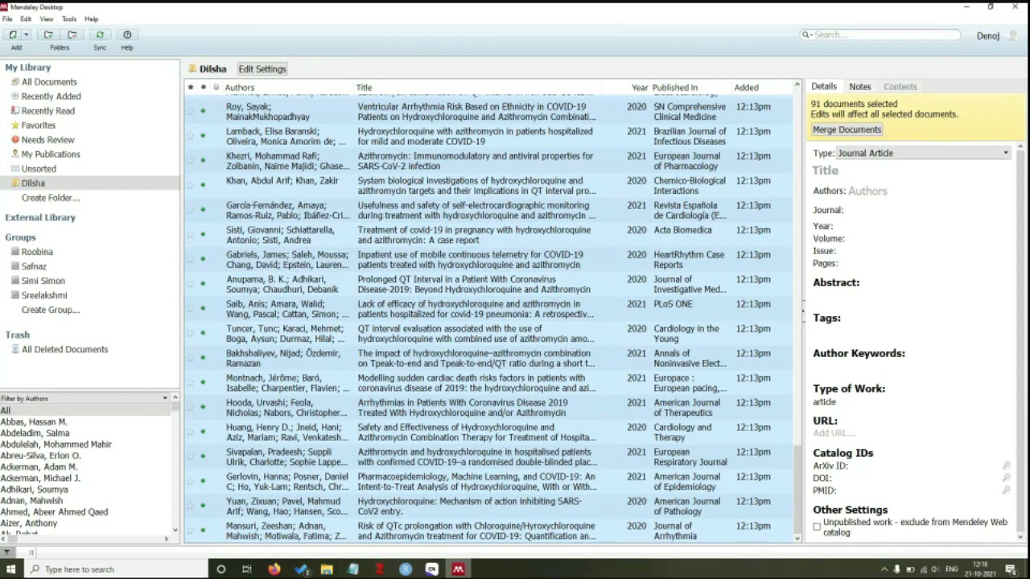Toggle favorite star for Khezri, Mohammad Rafi row
The image size is (1030, 579).
tap(191, 160)
